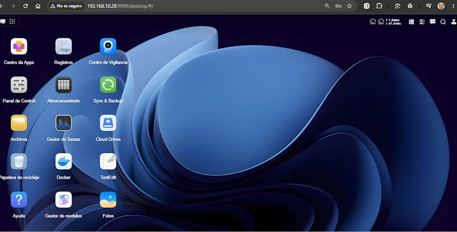Click the Google Lens screenshot search icon
Image resolution: width=457 pixels, height=232 pixels.
click(x=398, y=6)
